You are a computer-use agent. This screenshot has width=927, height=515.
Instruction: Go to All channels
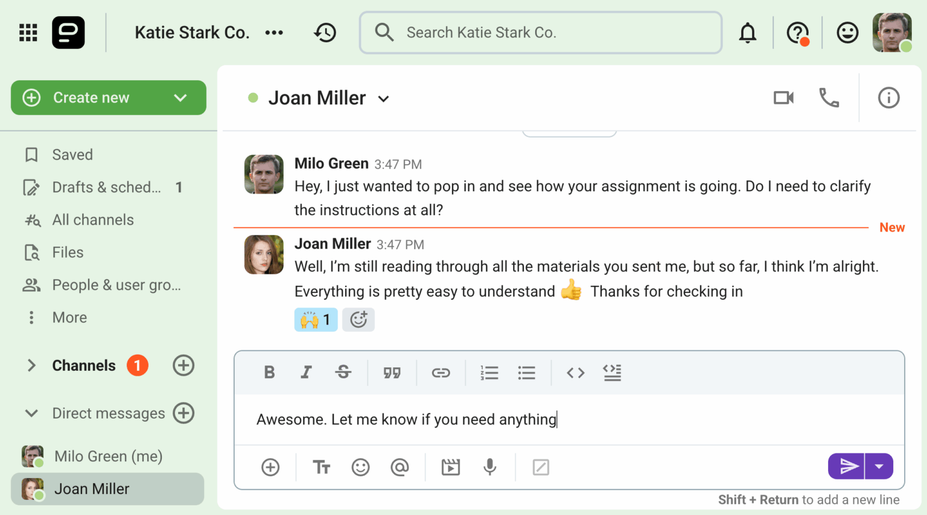tap(92, 220)
